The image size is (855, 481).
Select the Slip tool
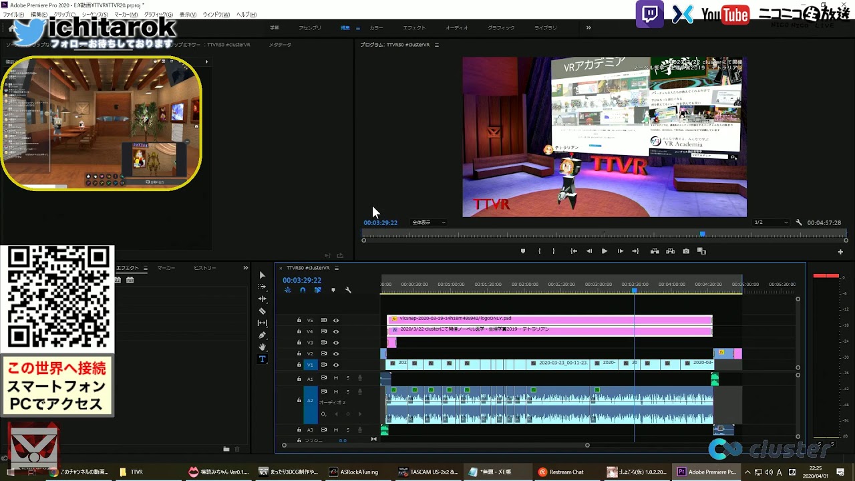tap(262, 323)
